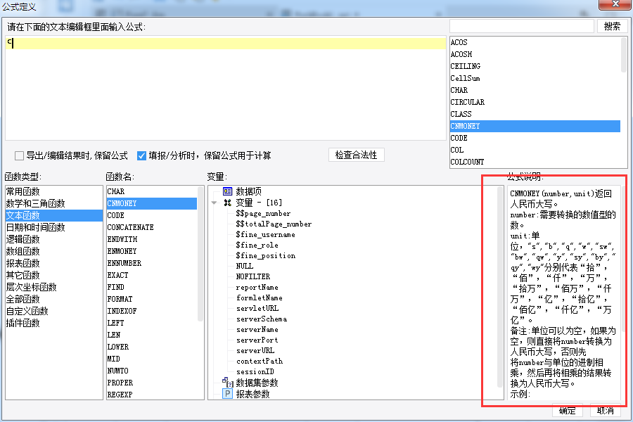
Task: Select NUMTO function name
Action: 152,371
